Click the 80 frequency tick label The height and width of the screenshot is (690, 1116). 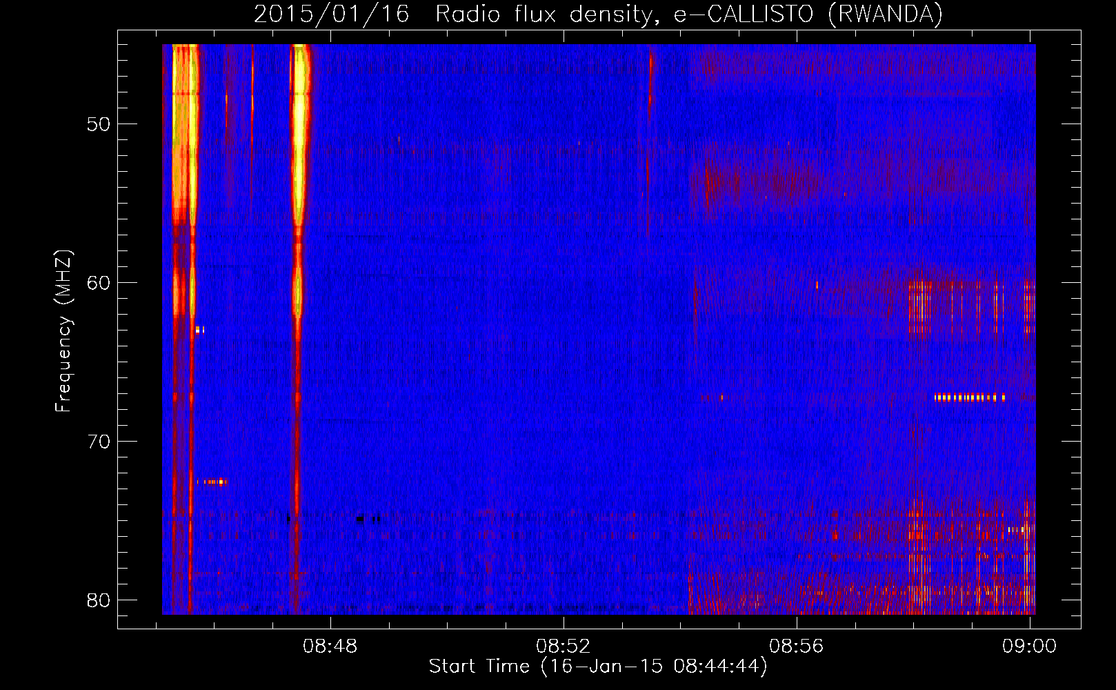point(99,600)
